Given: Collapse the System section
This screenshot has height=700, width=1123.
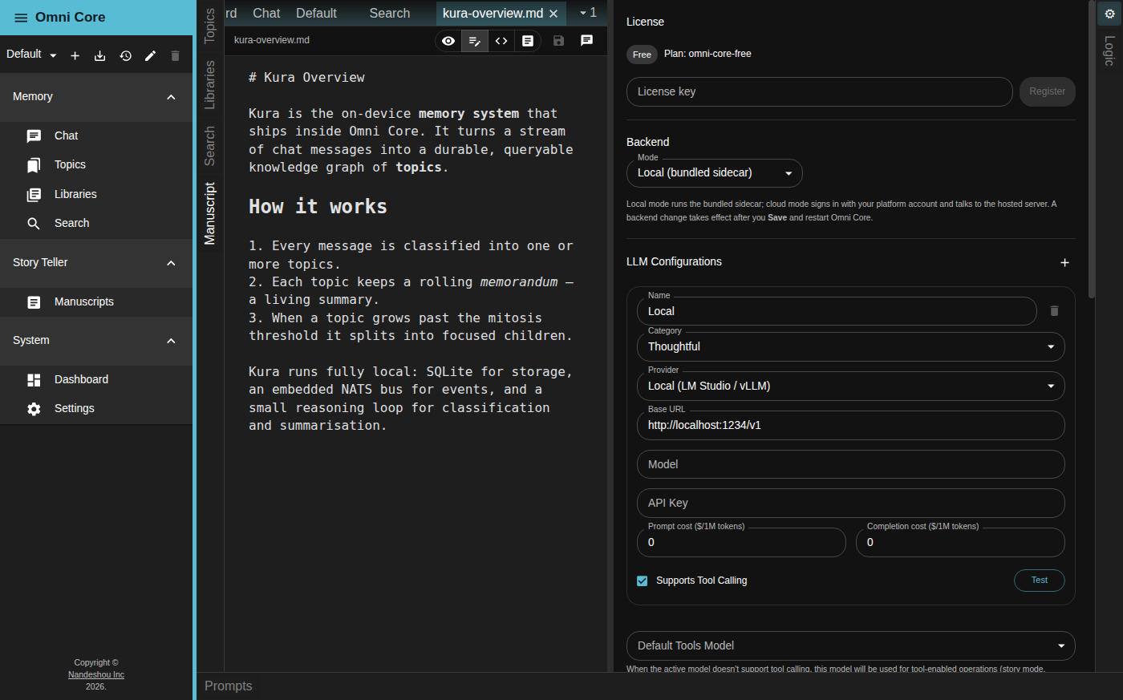Looking at the screenshot, I should 171,341.
